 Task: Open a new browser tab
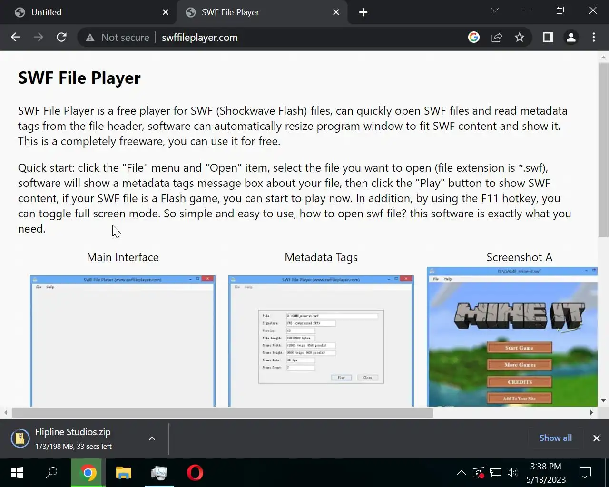coord(363,12)
